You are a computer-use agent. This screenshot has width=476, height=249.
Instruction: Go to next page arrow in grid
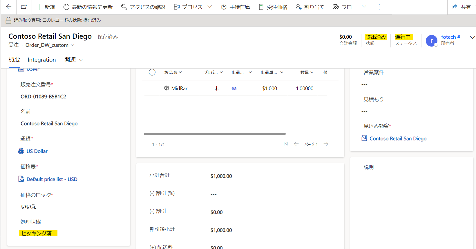(x=326, y=144)
